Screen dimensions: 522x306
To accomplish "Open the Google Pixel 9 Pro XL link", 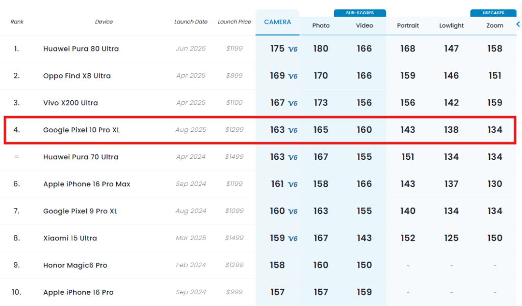I will pyautogui.click(x=80, y=211).
